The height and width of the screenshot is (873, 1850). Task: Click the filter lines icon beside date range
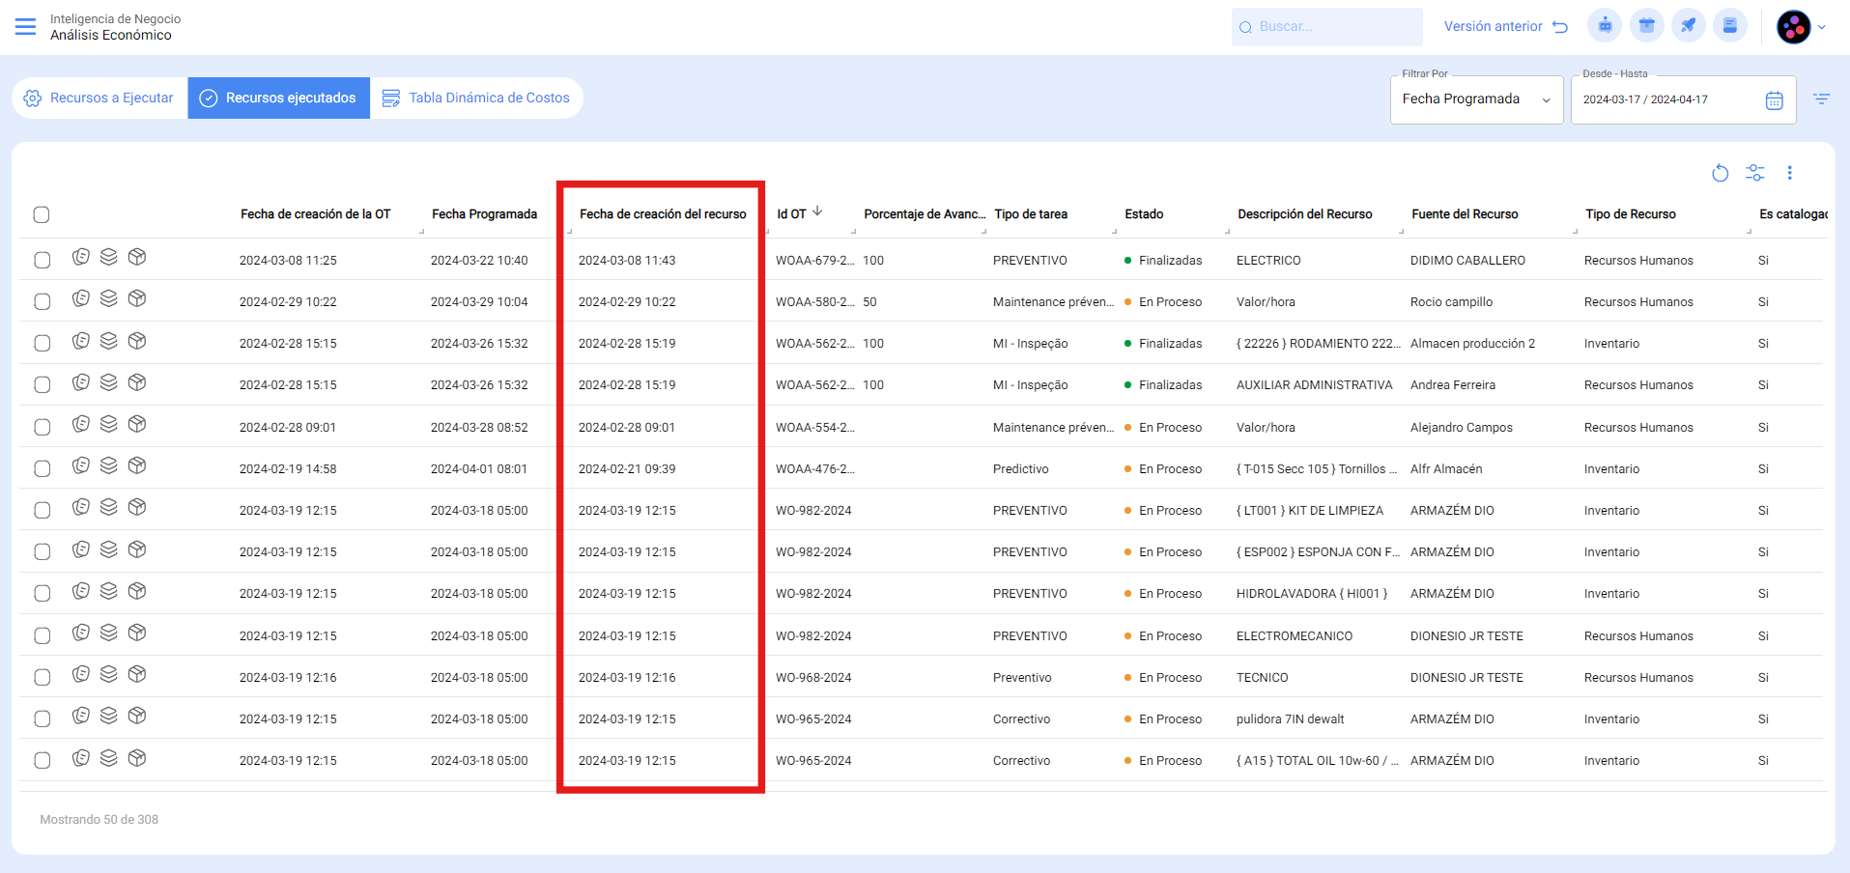pyautogui.click(x=1821, y=99)
